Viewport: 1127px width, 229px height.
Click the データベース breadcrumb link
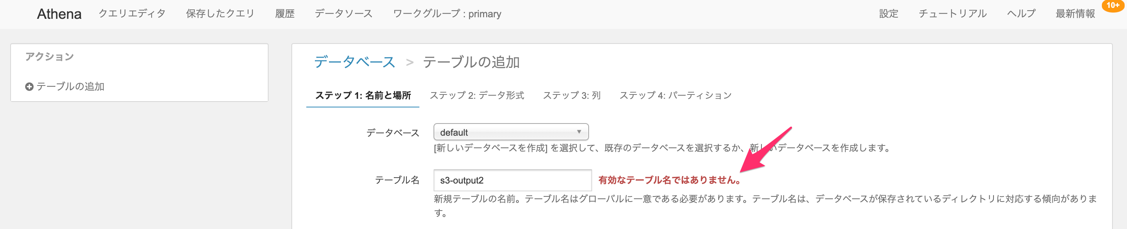coord(355,62)
